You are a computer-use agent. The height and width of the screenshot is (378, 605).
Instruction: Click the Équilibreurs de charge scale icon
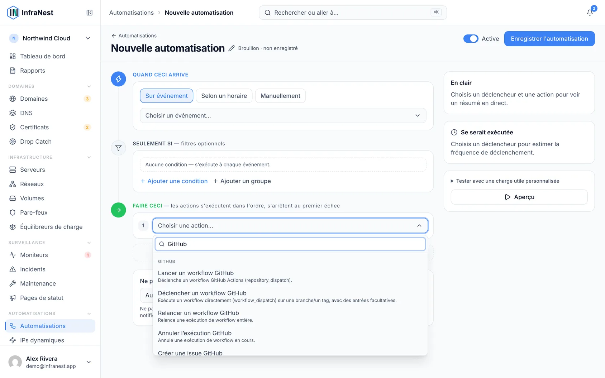pyautogui.click(x=13, y=227)
